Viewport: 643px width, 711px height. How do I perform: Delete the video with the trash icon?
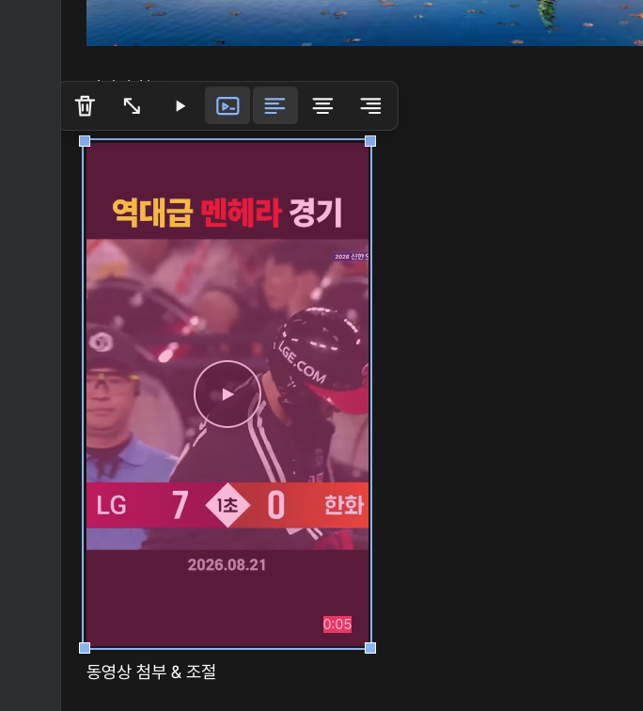click(85, 105)
